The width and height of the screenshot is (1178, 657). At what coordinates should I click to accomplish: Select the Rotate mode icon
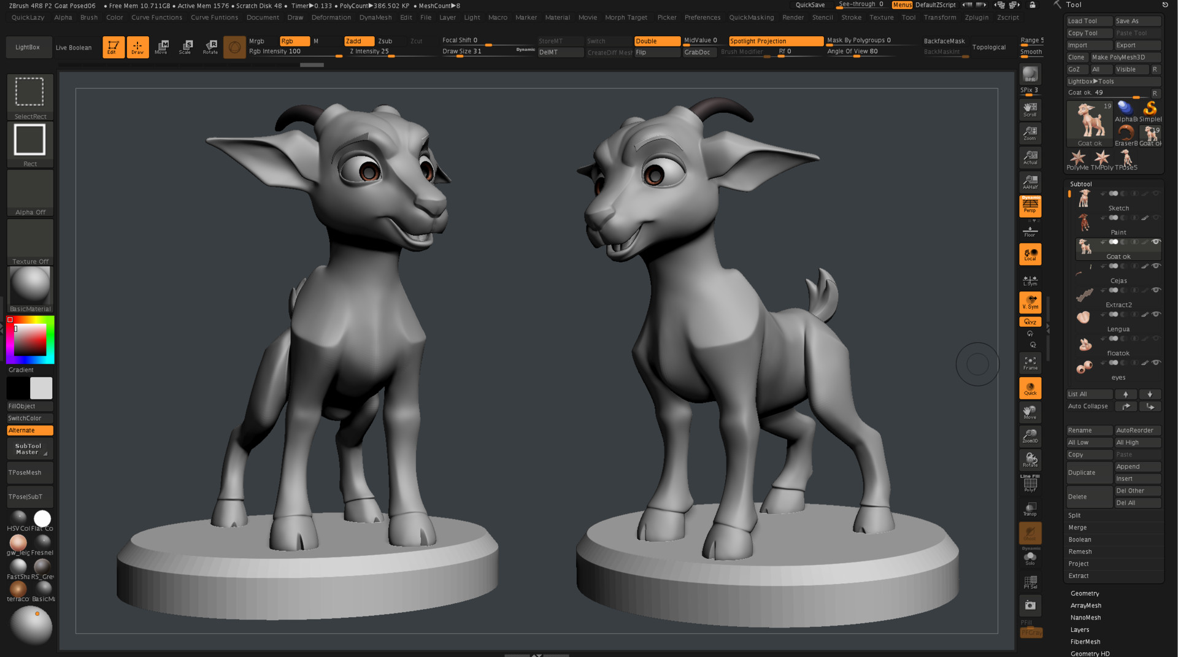click(x=210, y=45)
